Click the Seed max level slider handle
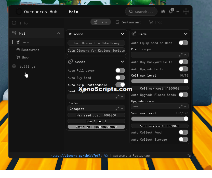Viewport: 212px width, 178px height. tap(186, 119)
